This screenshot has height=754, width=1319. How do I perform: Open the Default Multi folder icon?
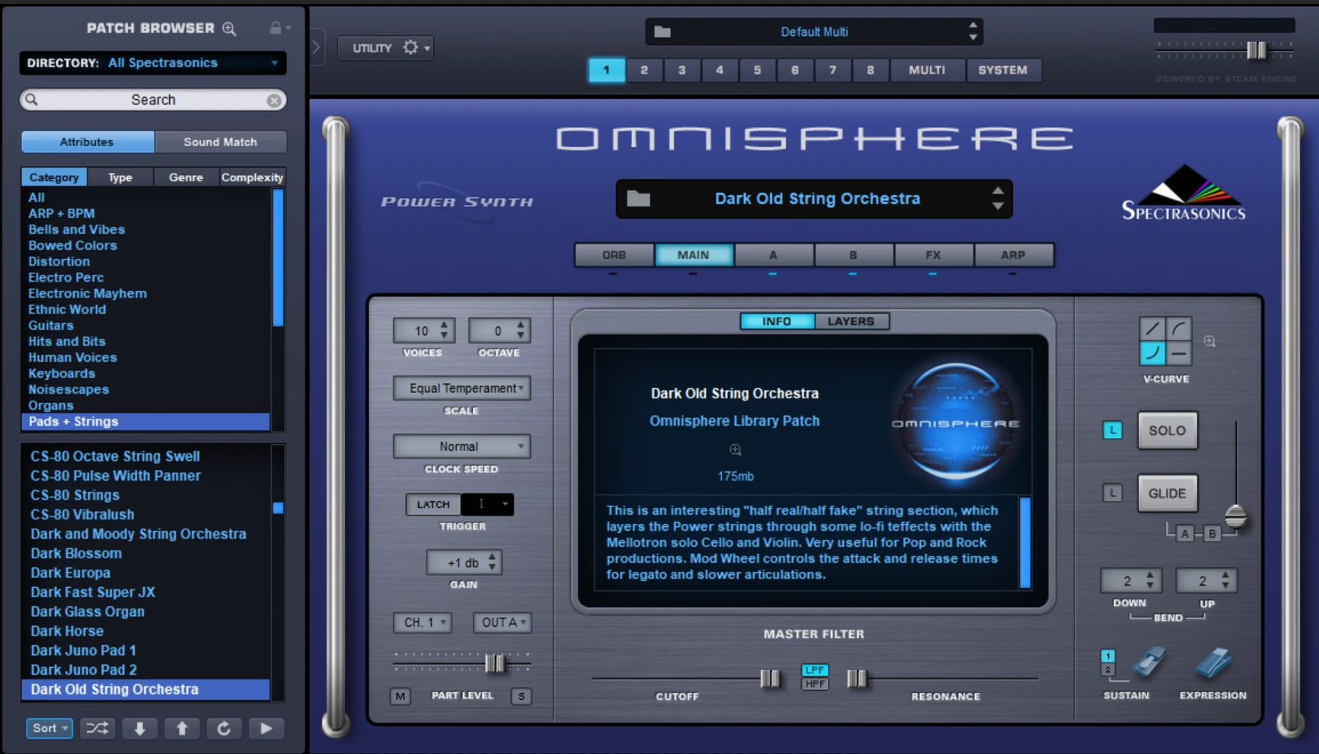point(663,32)
